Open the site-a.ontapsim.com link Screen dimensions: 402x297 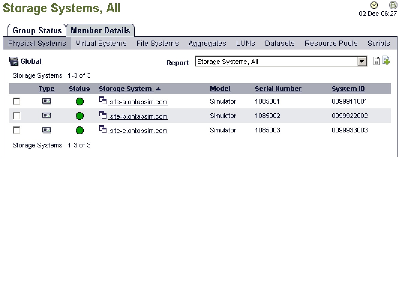(x=138, y=102)
